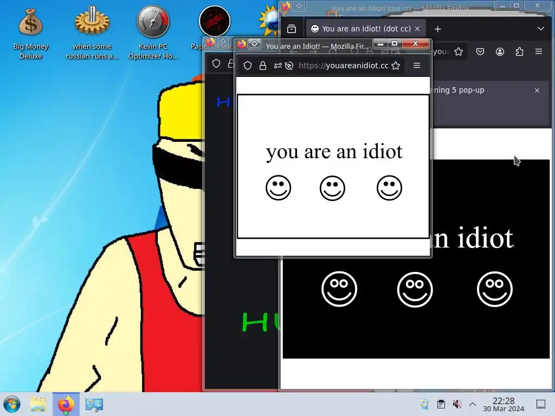Click the middle smiley in the black main page

[x=415, y=289]
